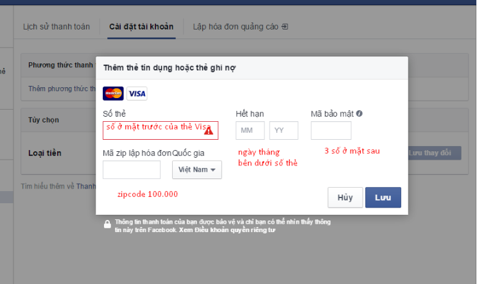This screenshot has height=284, width=477.
Task: Switch to Lịch sử thanh toán tab
Action: [x=56, y=27]
